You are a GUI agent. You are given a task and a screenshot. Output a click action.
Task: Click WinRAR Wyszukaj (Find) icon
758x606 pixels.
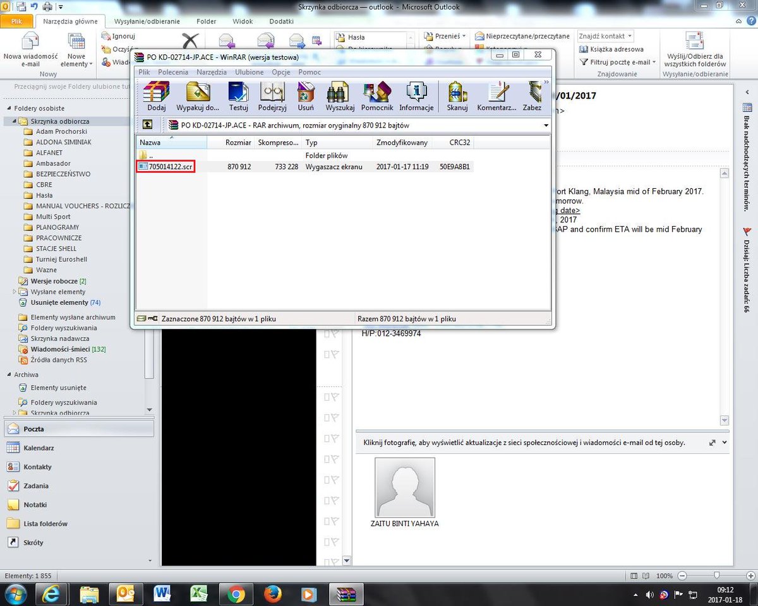click(339, 97)
